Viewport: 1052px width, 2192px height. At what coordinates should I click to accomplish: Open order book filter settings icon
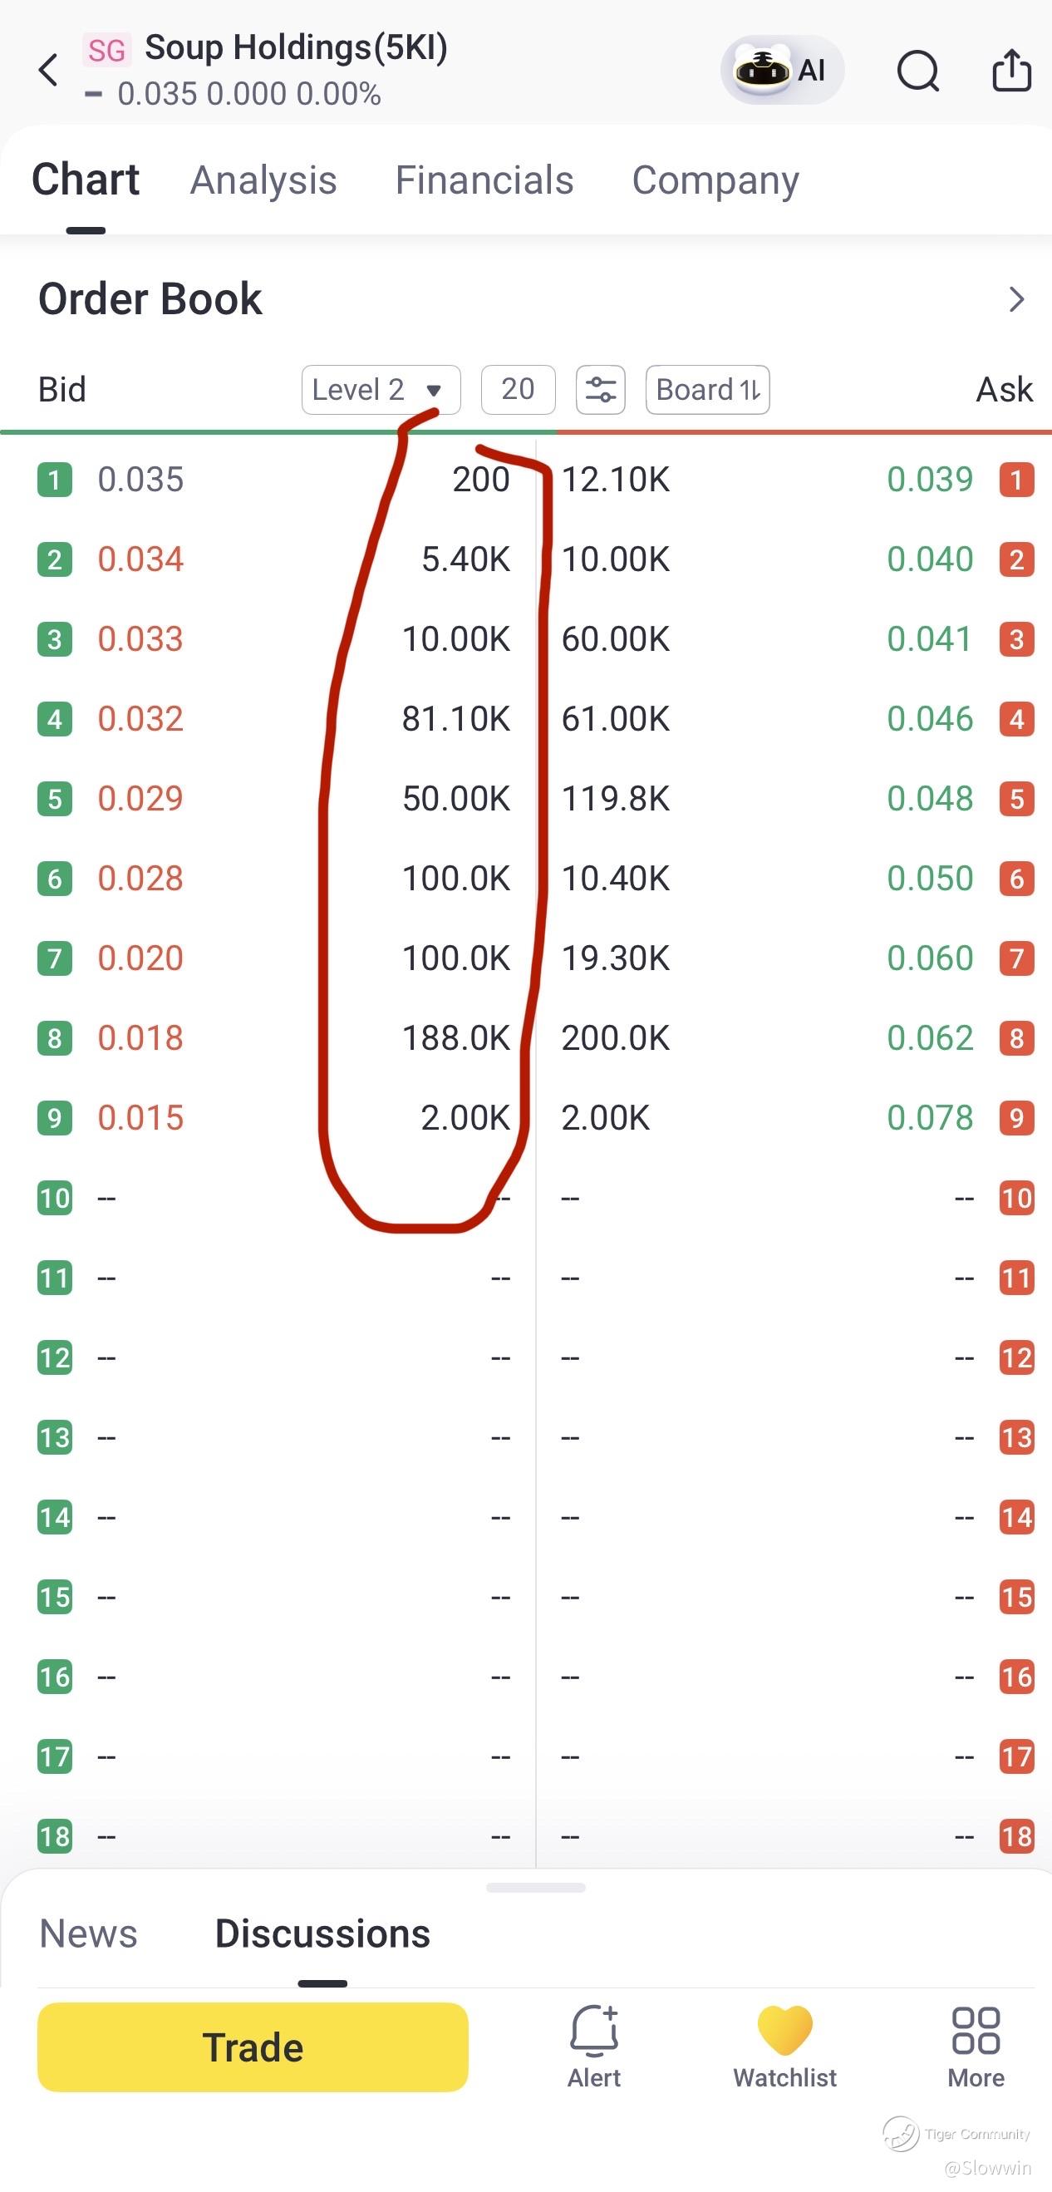[x=601, y=390]
